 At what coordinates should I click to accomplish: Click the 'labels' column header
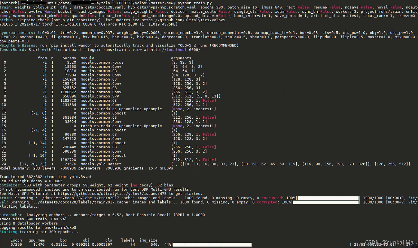tap(128, 240)
